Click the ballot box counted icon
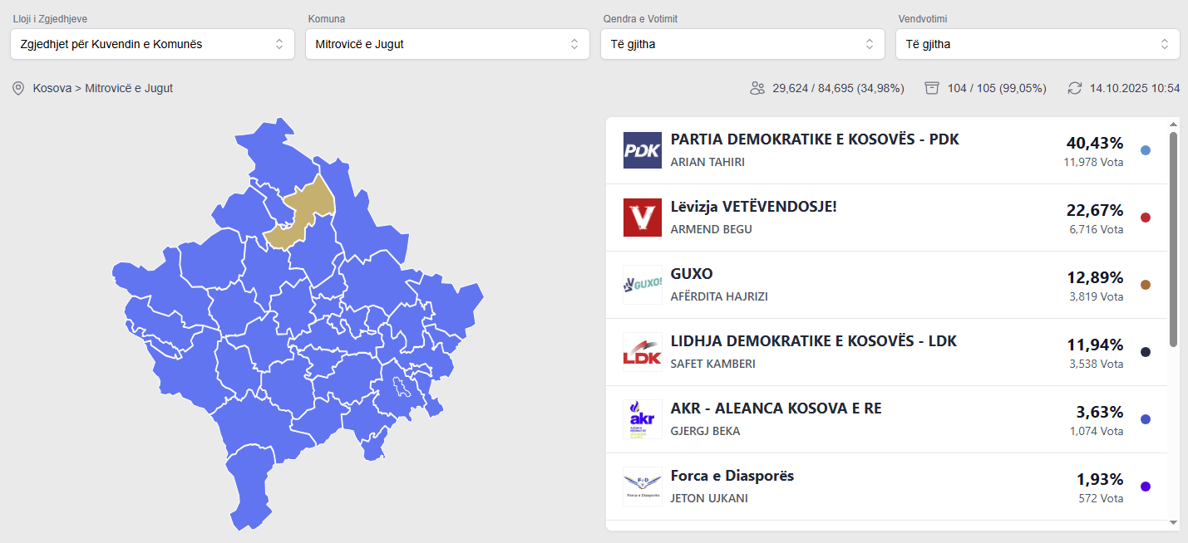The image size is (1188, 543). pyautogui.click(x=932, y=88)
